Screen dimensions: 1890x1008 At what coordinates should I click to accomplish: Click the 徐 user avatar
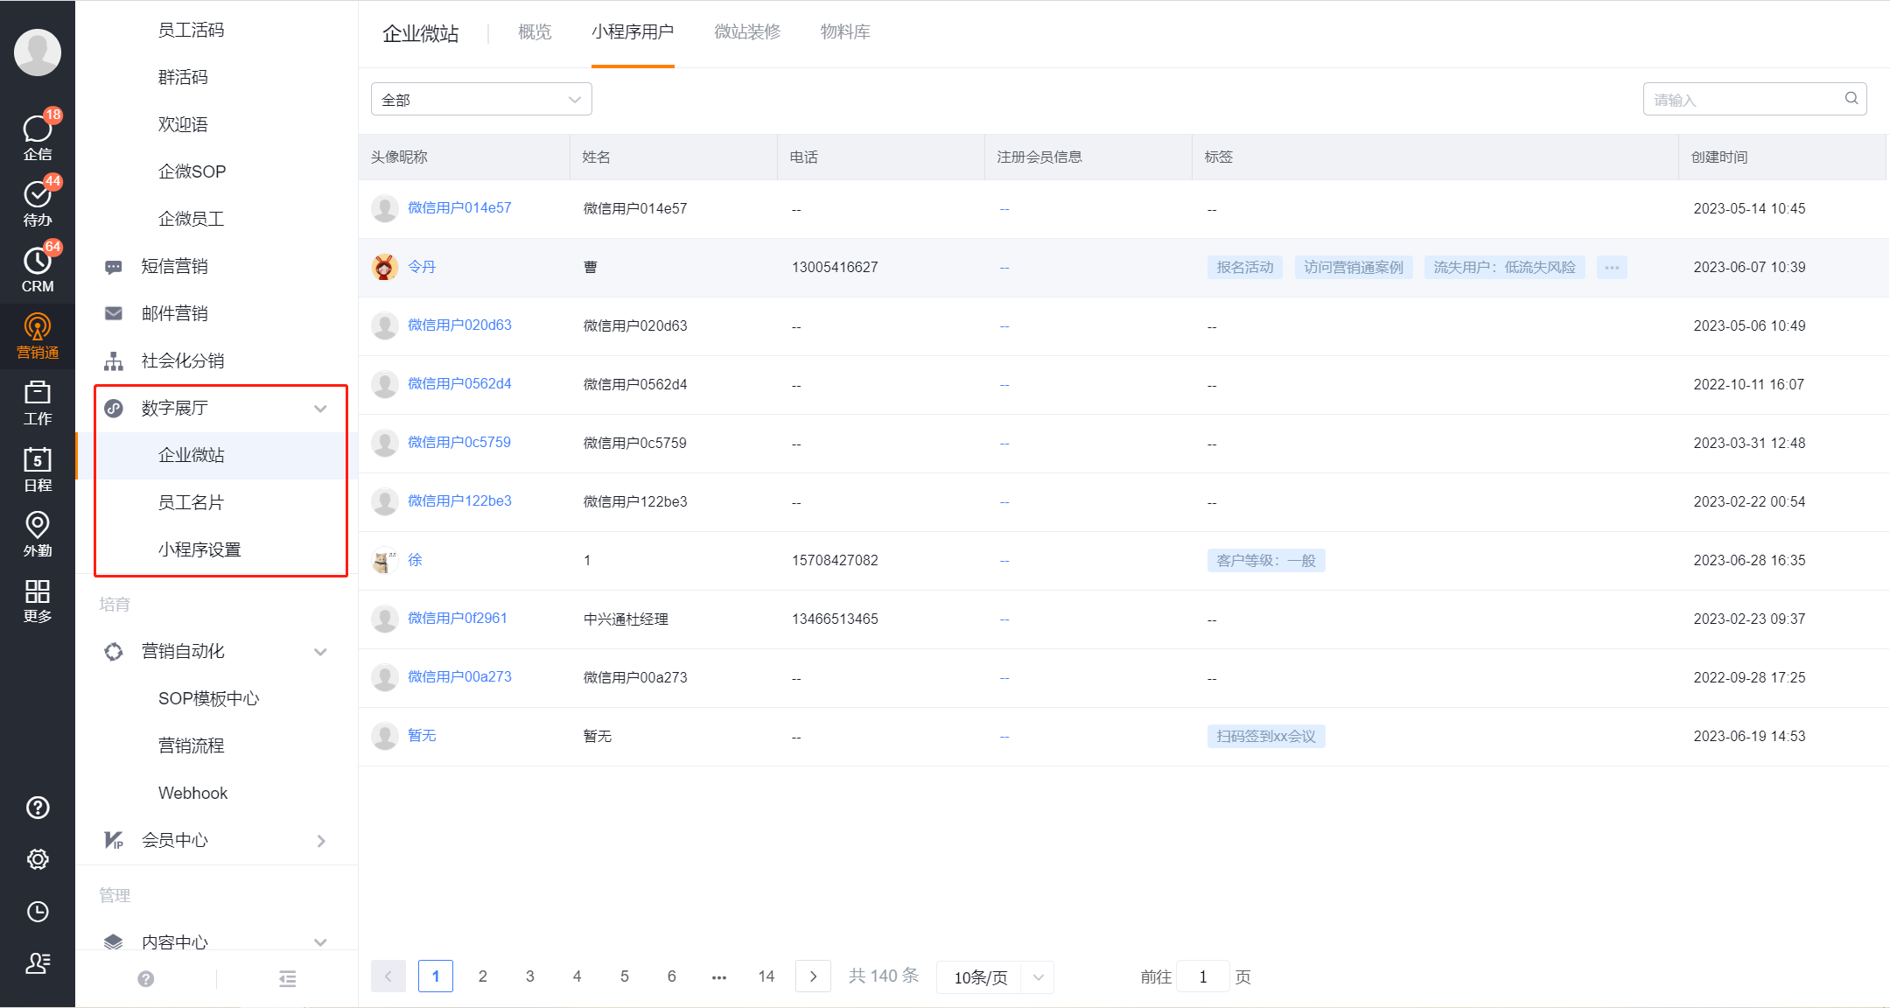[384, 560]
